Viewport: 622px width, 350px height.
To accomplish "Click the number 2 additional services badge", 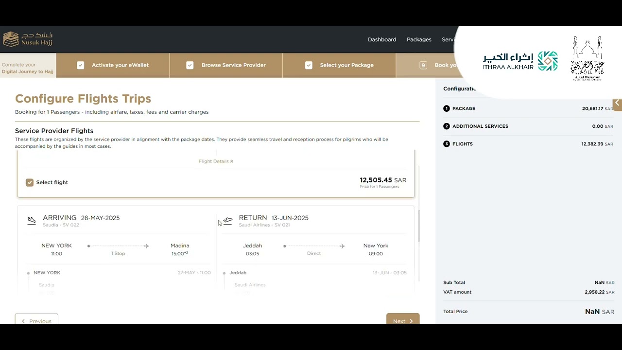I will (447, 126).
